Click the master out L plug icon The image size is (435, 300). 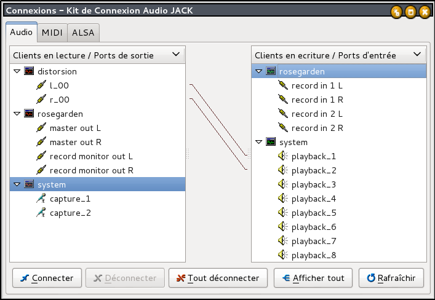(x=41, y=128)
